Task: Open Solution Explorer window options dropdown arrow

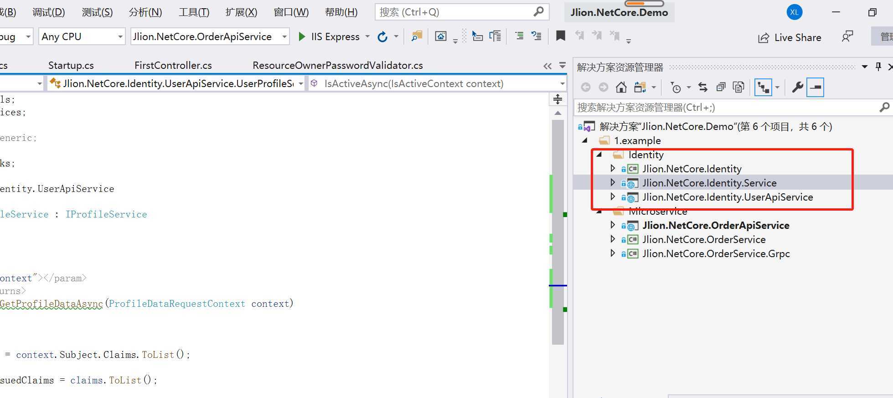Action: click(864, 67)
